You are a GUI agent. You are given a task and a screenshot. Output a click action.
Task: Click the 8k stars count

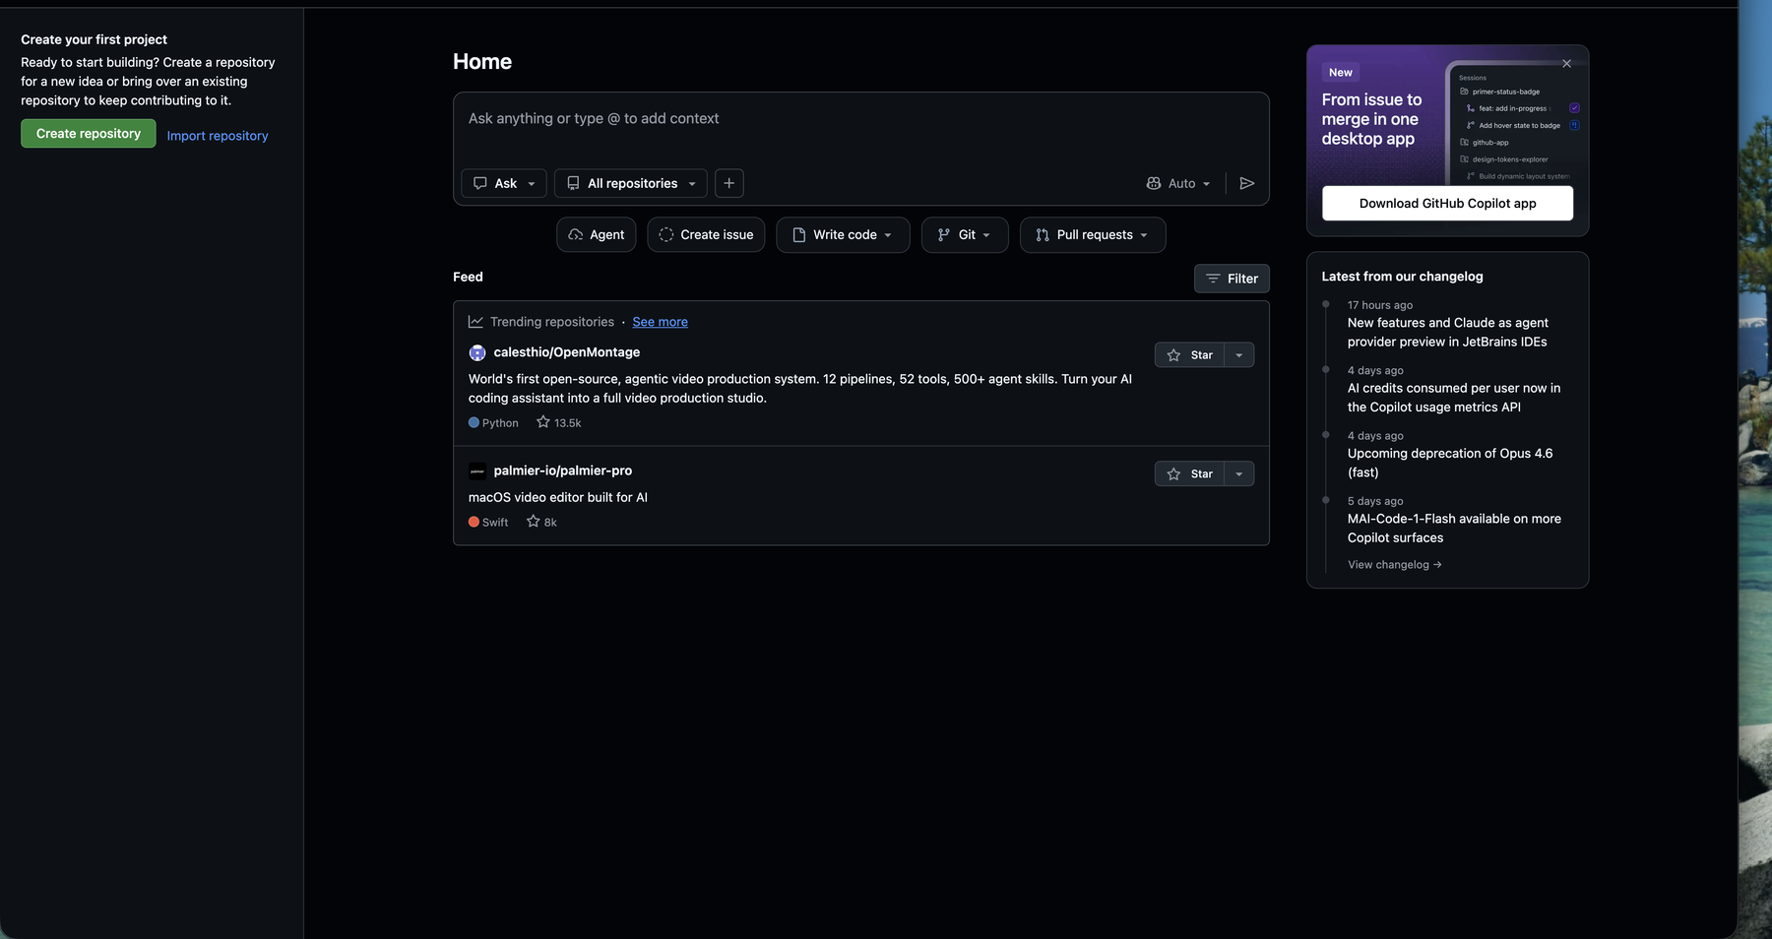(541, 522)
